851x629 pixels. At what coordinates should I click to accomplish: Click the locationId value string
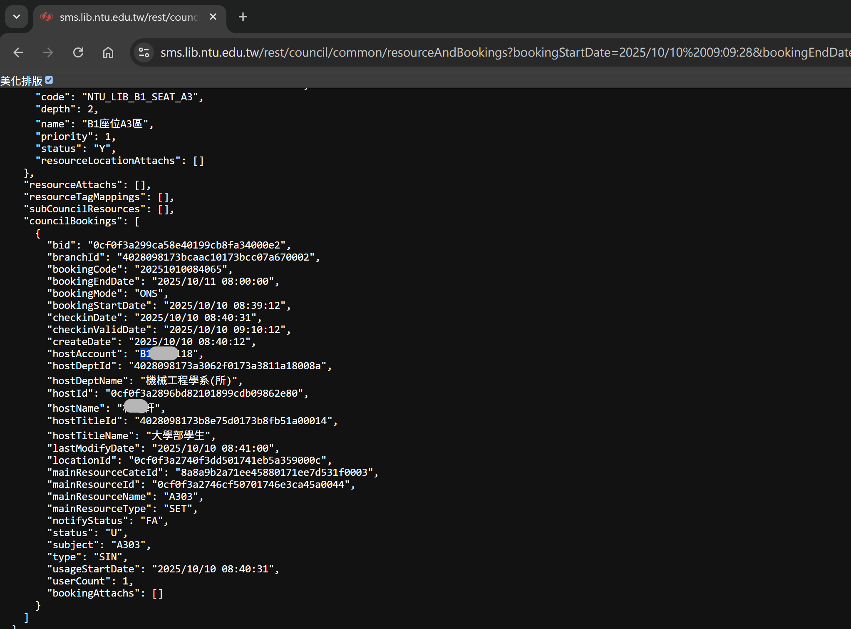[227, 460]
